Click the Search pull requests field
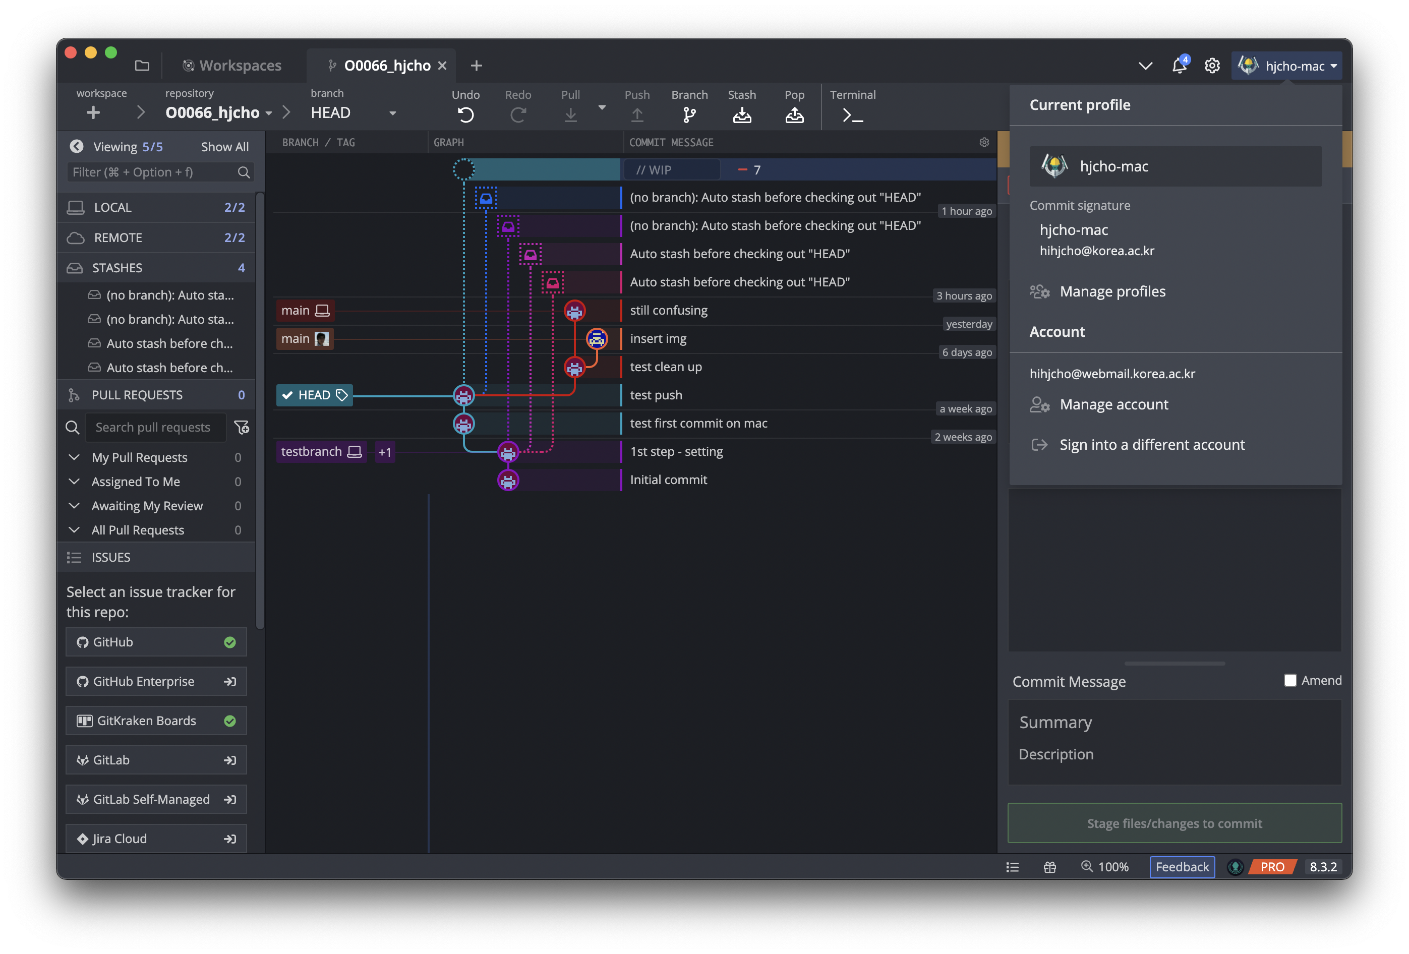1409x954 pixels. point(155,427)
